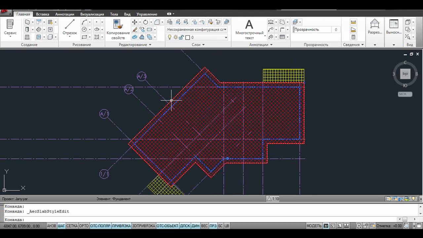
Task: Toggle ДИН dynamic input
Action: [x=195, y=226]
